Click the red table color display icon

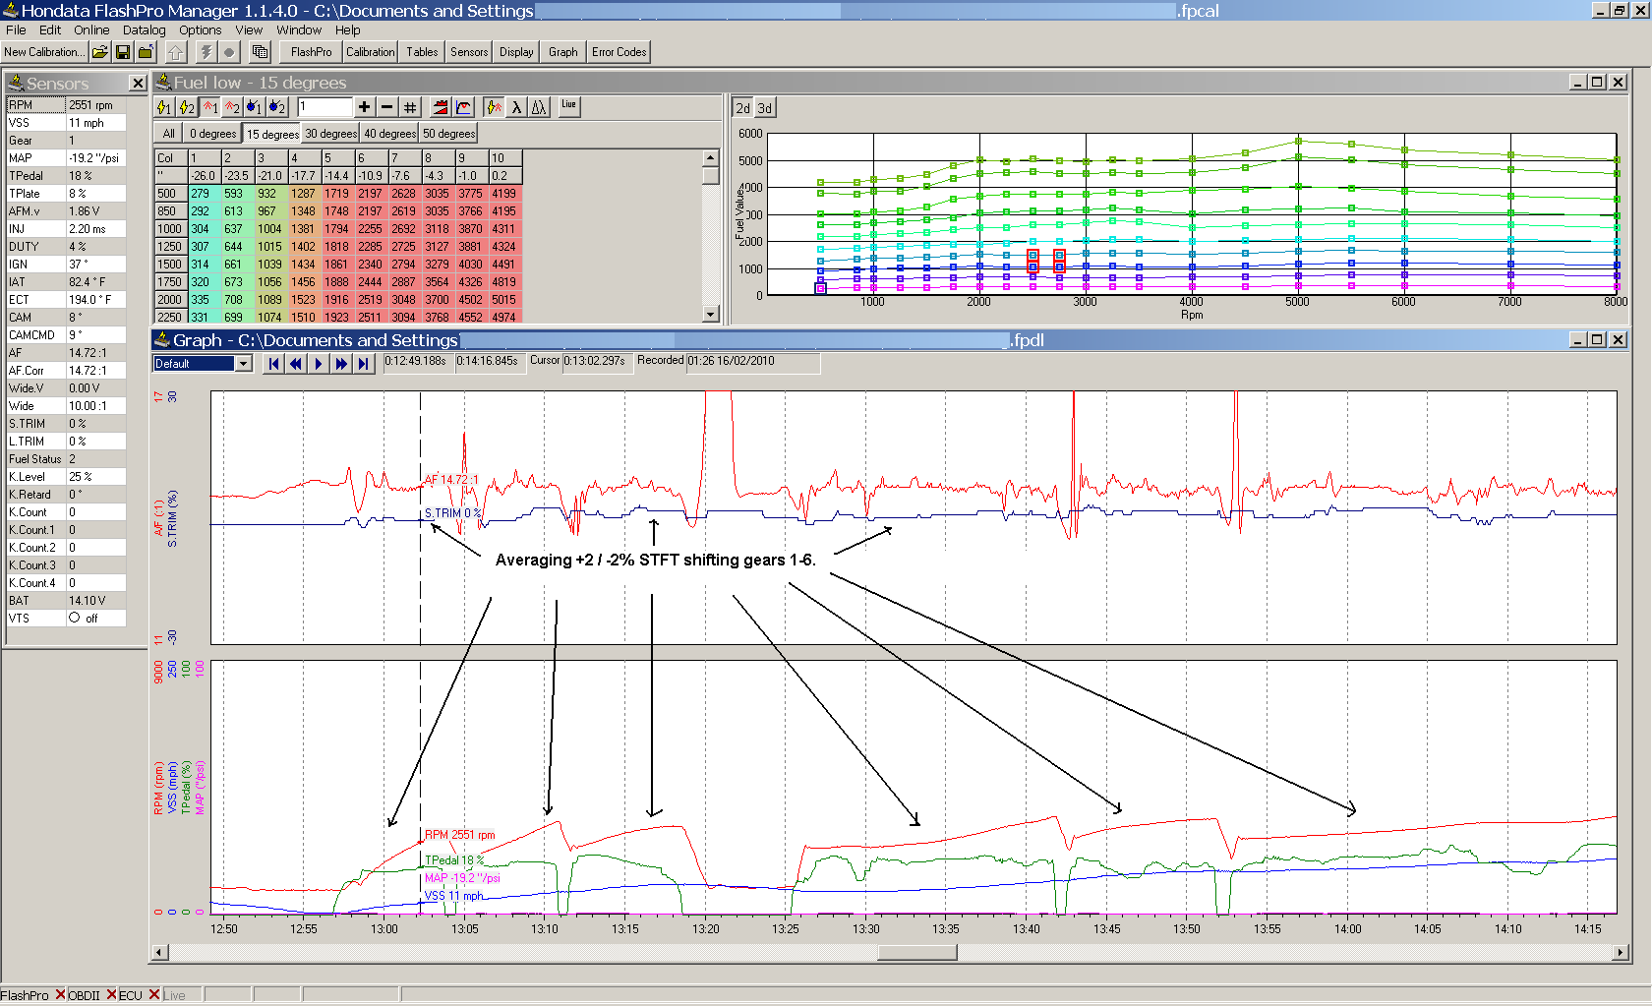tap(441, 107)
